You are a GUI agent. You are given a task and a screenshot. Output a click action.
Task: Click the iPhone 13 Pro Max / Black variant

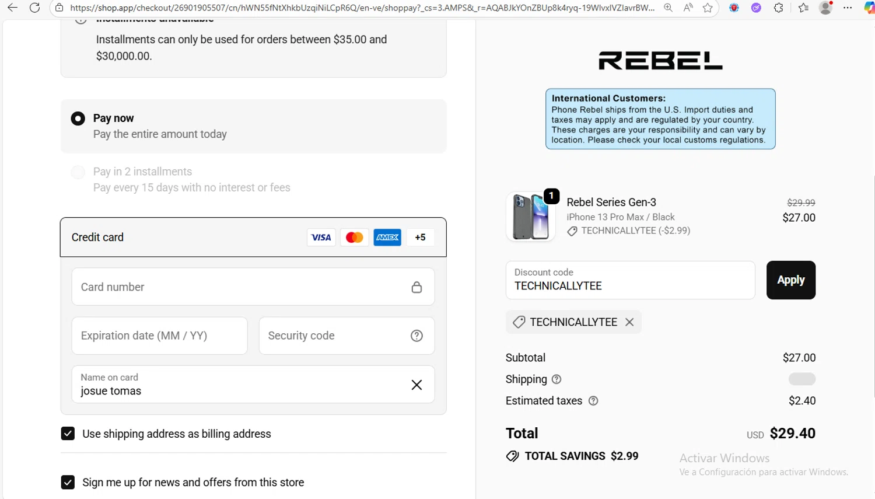[x=621, y=217]
